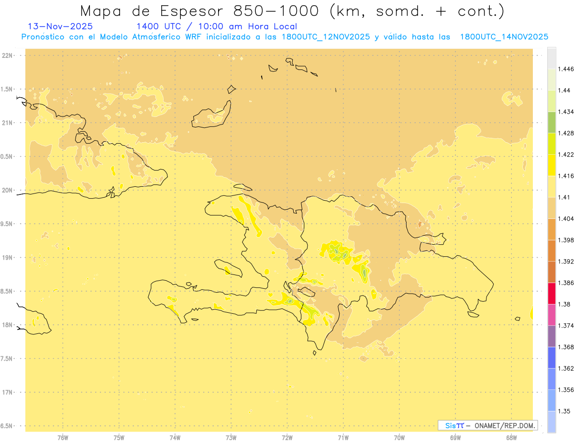Click the colorbar value 1.41

(x=564, y=197)
